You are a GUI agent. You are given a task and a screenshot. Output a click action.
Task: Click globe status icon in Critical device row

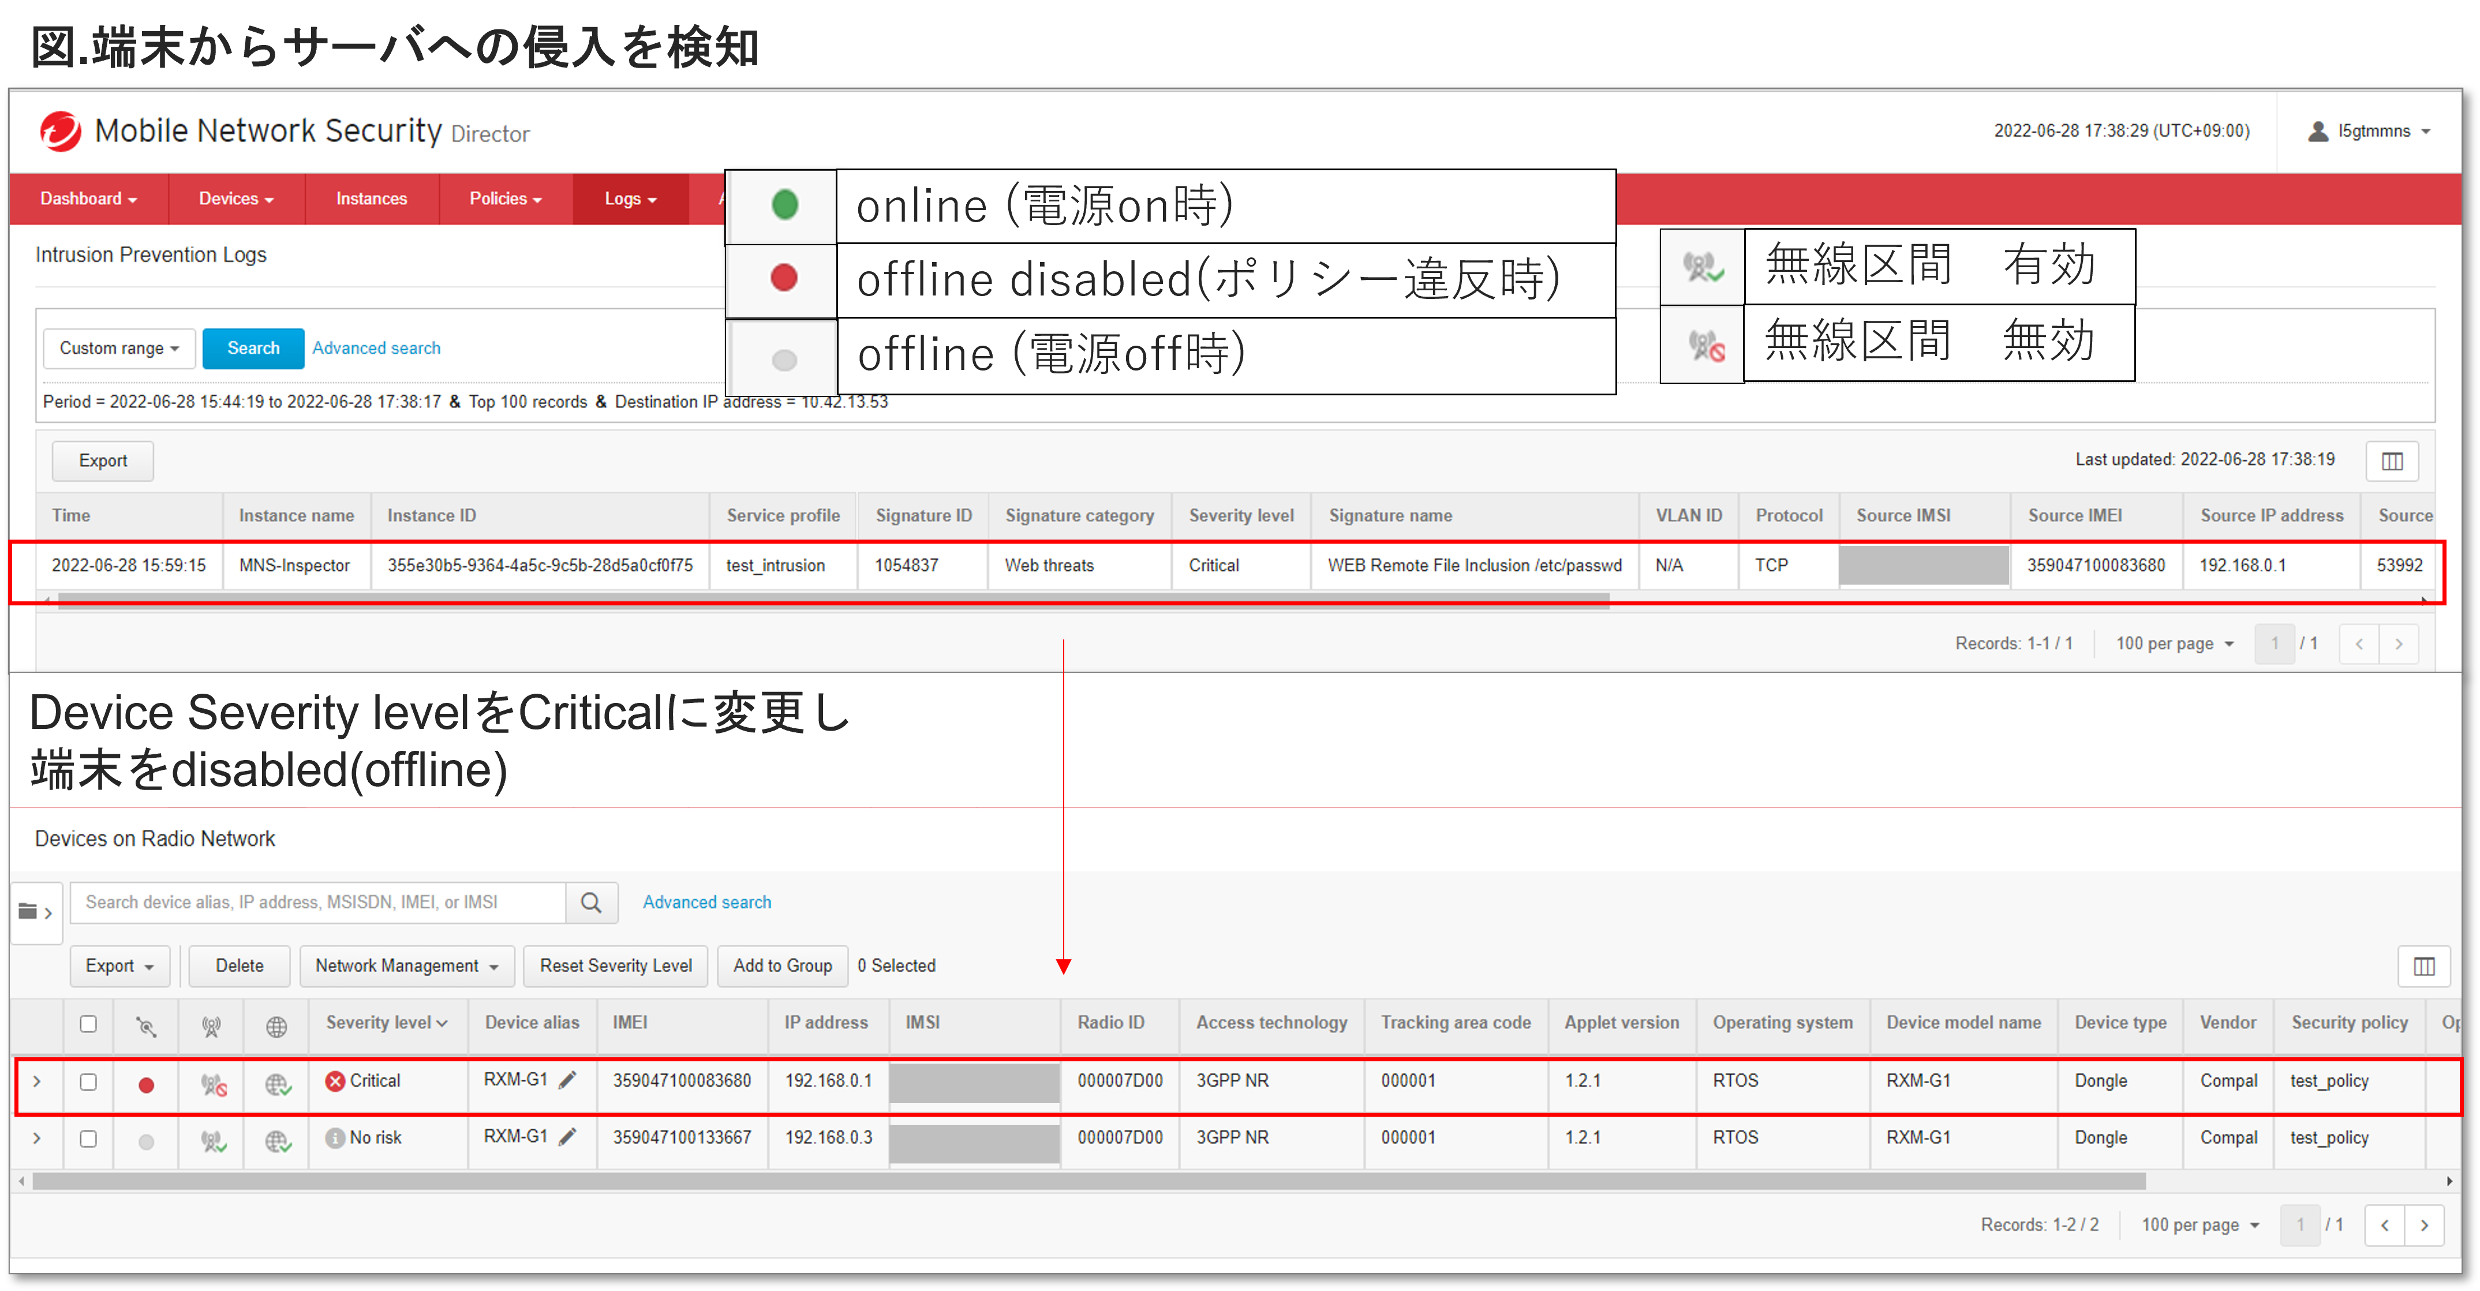click(x=278, y=1085)
